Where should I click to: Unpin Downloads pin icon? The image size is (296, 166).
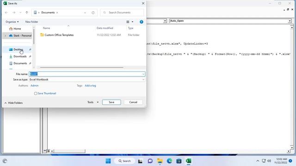[x=30, y=56]
